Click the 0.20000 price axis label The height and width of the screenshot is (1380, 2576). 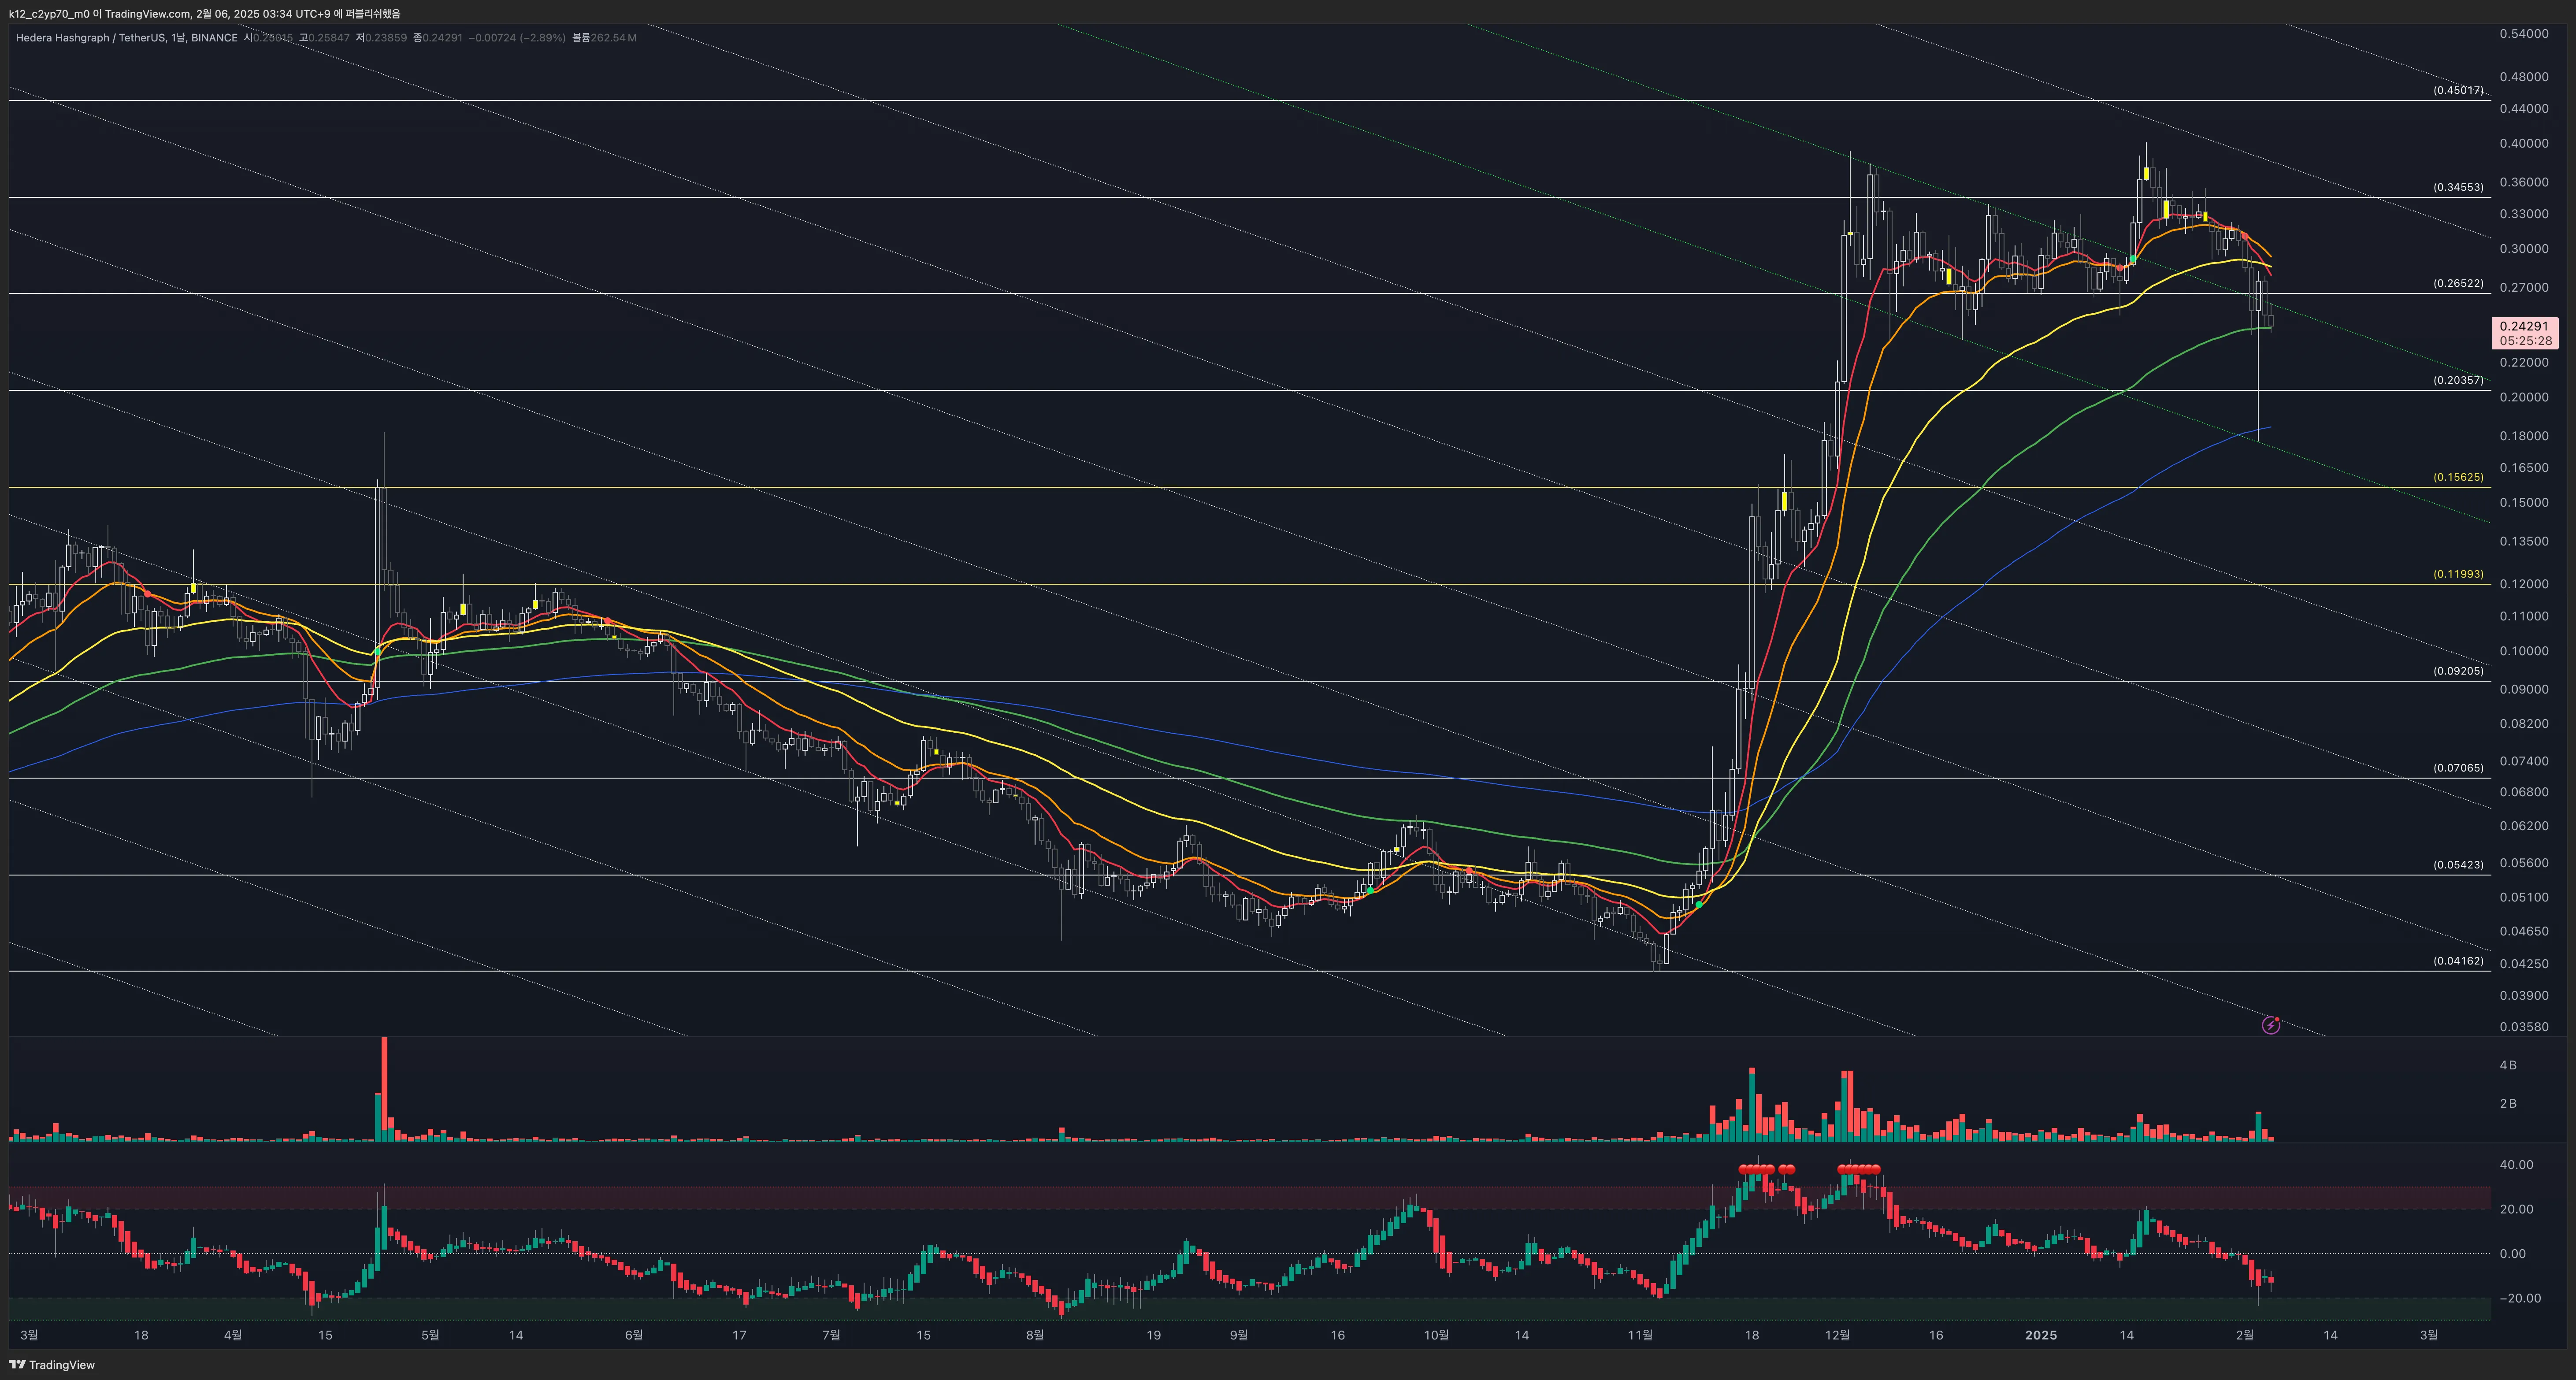[2524, 397]
